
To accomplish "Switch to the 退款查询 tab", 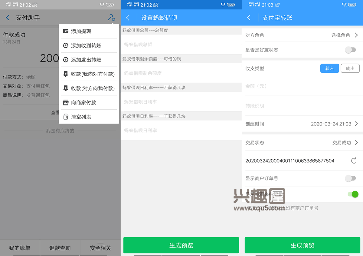I will pos(60,248).
